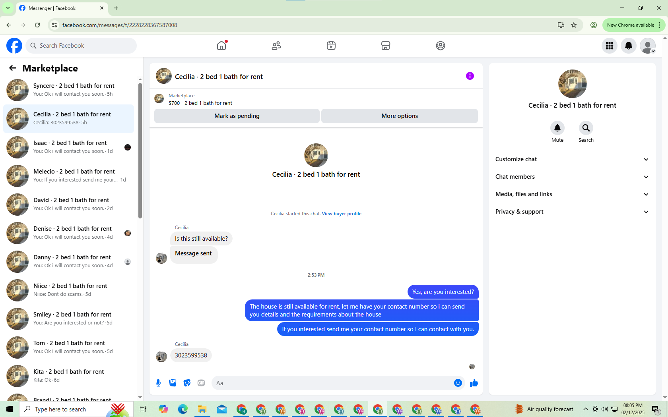Screen dimensions: 668x417
Task: Attach a photo or file icon
Action: tap(173, 383)
